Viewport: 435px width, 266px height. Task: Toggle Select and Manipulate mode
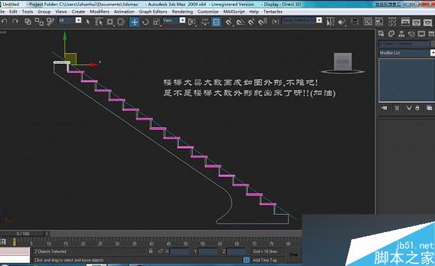coord(205,22)
